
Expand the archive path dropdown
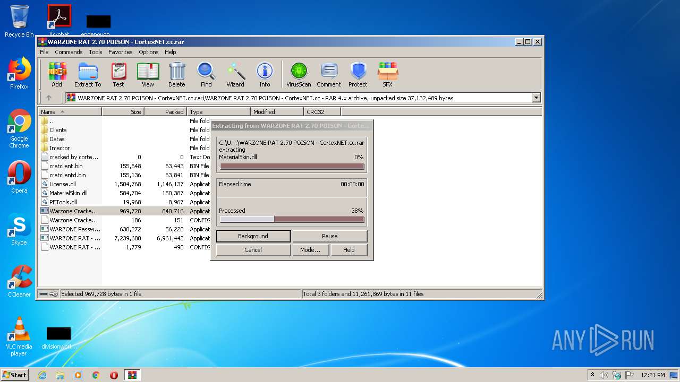click(x=536, y=98)
